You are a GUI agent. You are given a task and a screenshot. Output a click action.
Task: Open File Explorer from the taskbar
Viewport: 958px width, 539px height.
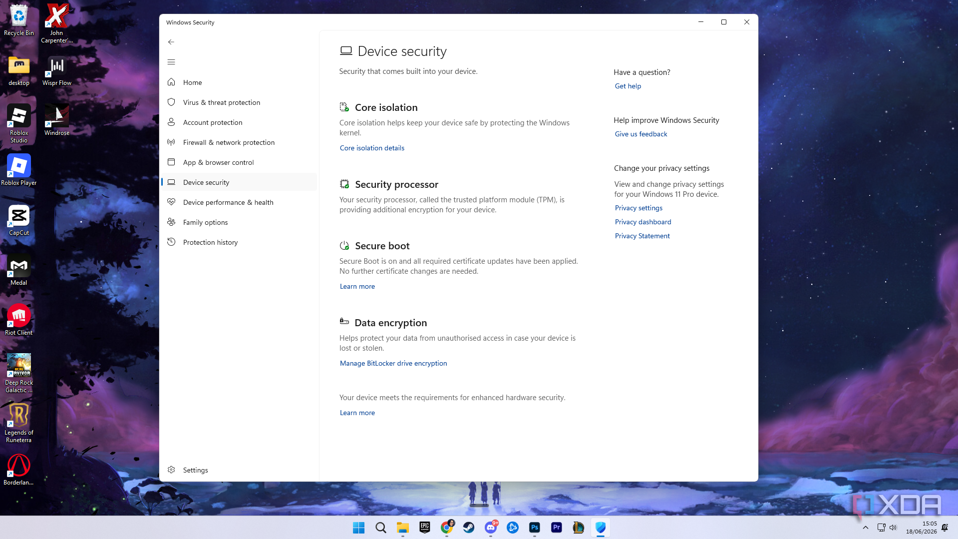click(x=402, y=528)
